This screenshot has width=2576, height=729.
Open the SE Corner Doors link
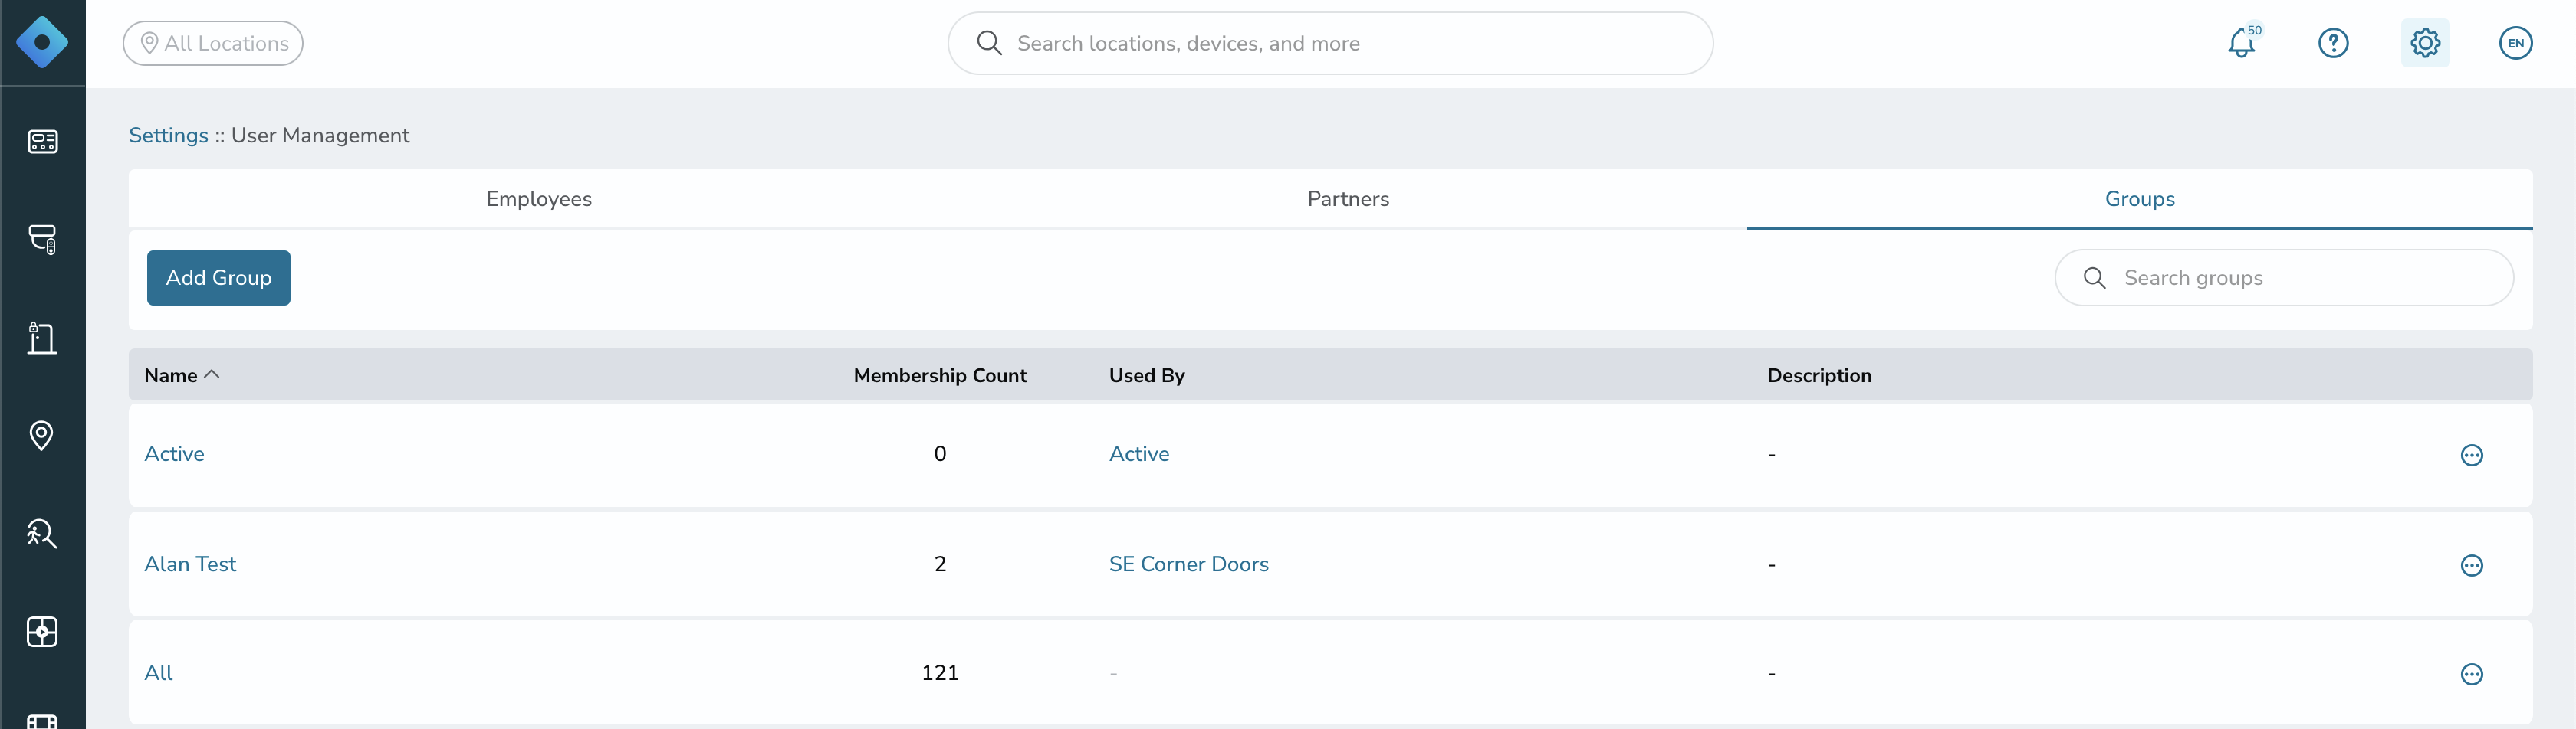tap(1188, 564)
